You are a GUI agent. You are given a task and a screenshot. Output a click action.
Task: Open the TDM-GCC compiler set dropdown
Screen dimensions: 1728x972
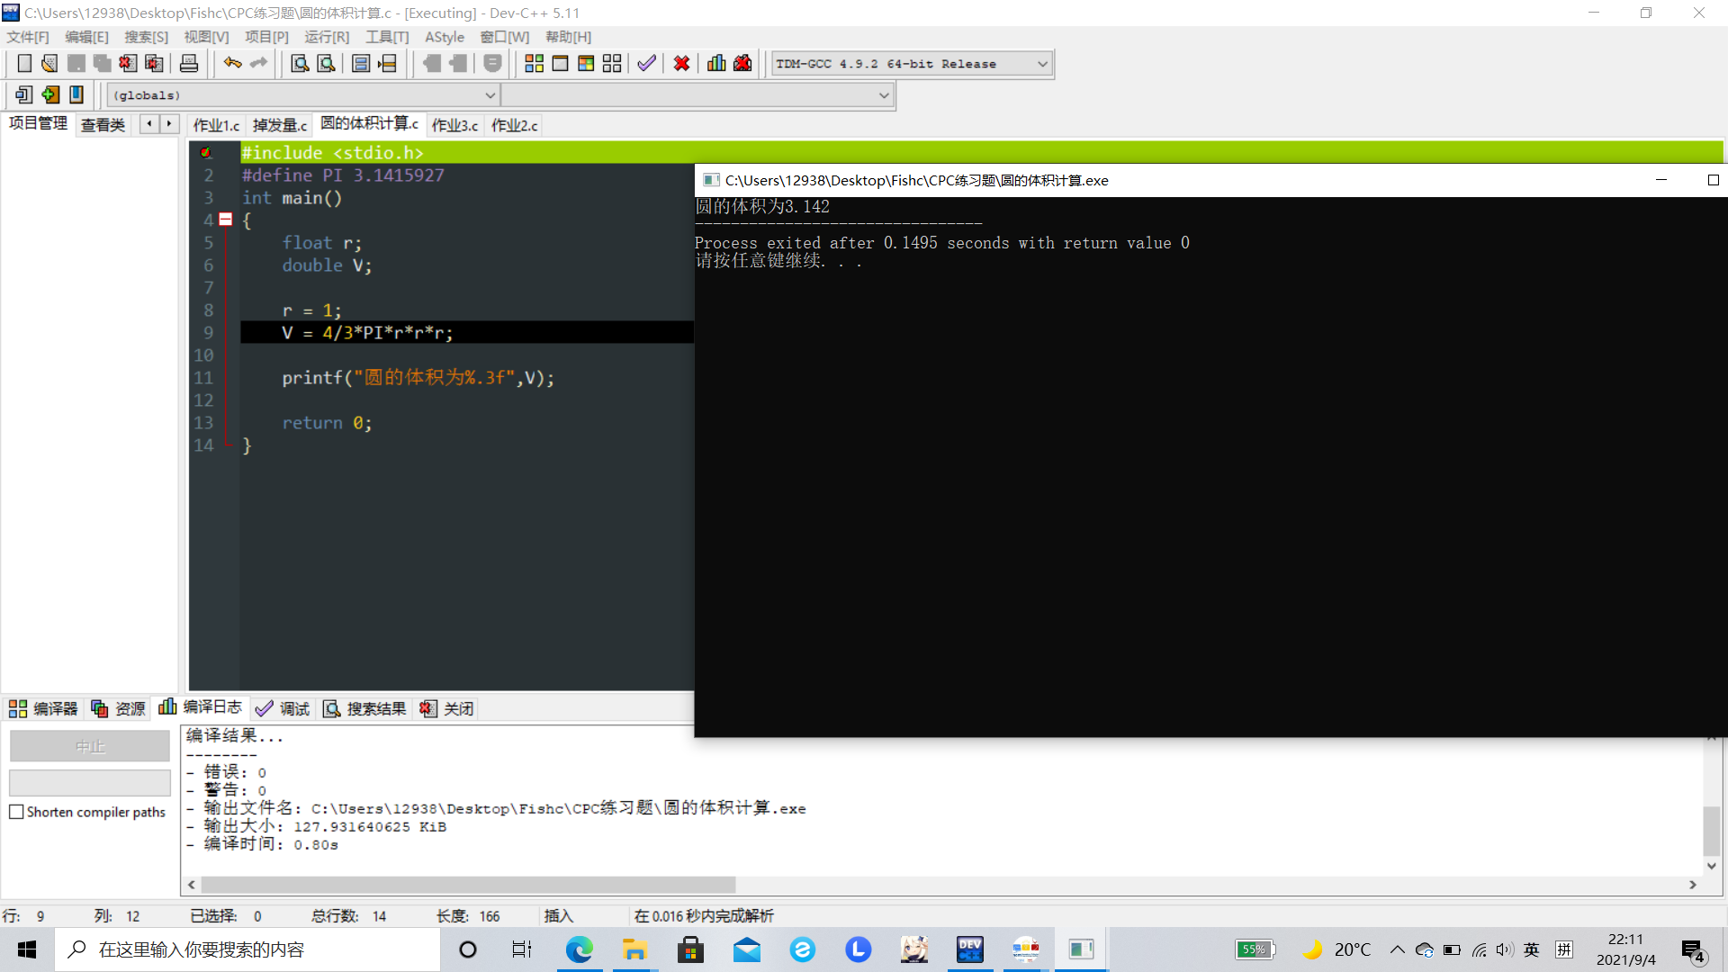point(1042,64)
